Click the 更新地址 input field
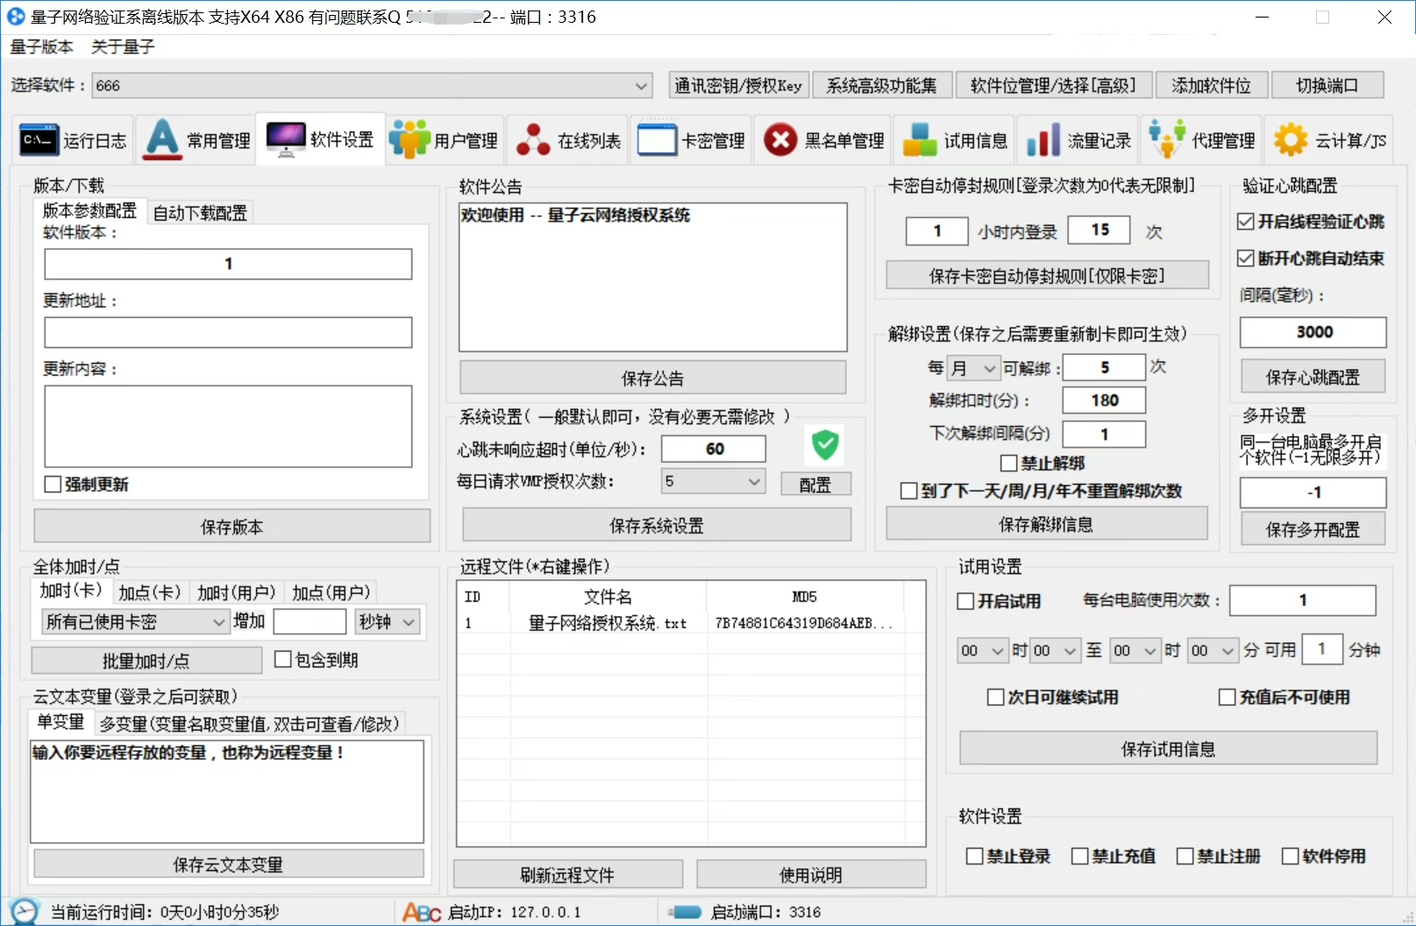This screenshot has height=926, width=1416. 228,333
